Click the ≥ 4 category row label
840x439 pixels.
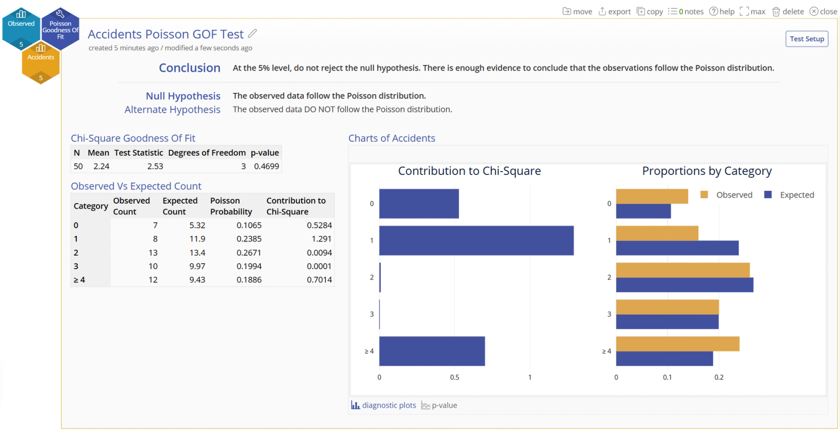[x=79, y=280]
